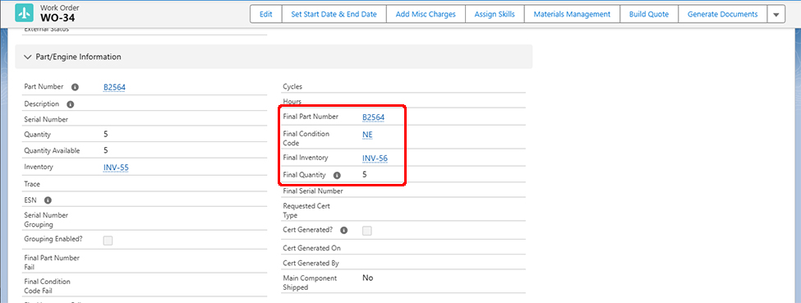
Task: Click the Work Order airplane icon
Action: (24, 14)
